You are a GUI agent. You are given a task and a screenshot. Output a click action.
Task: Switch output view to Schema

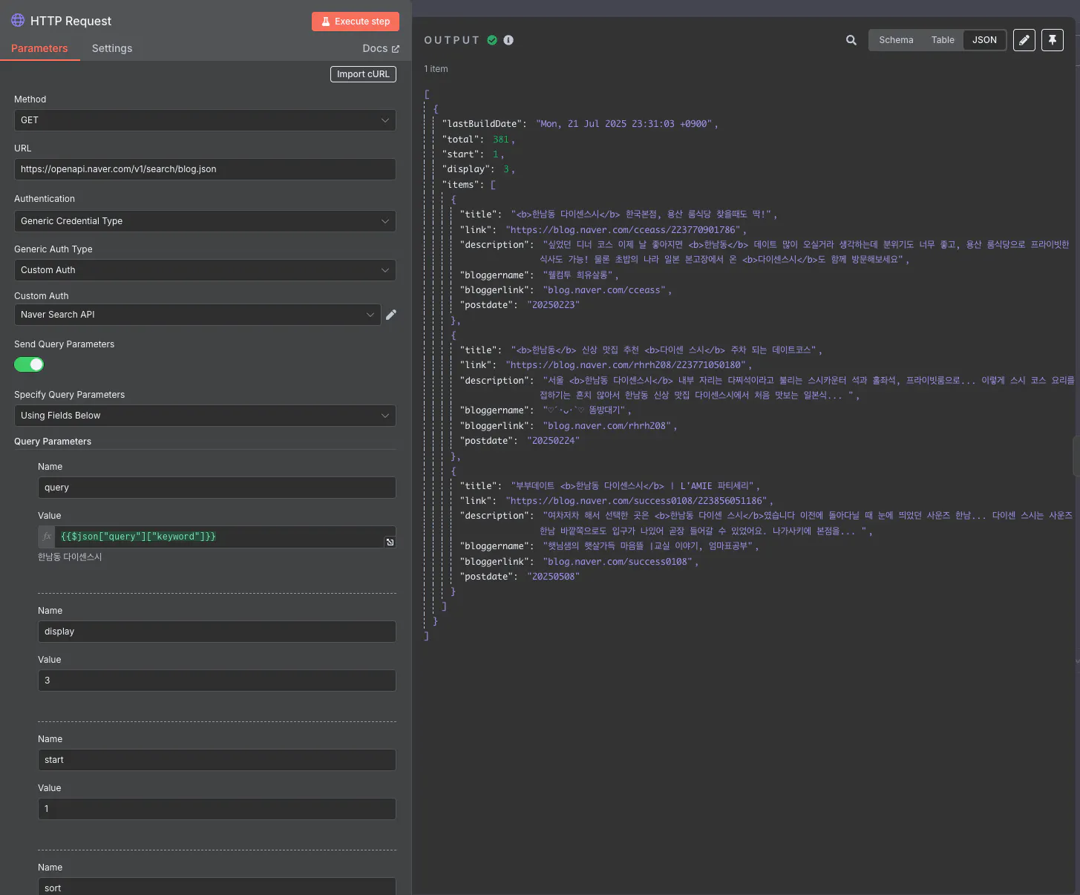click(896, 40)
